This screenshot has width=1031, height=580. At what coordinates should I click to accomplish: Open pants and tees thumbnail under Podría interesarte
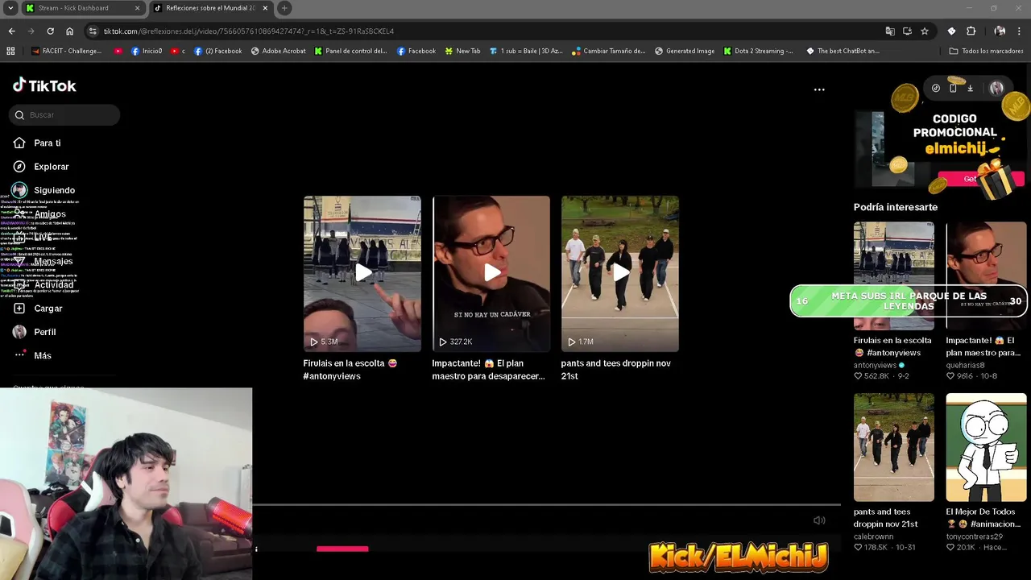(894, 447)
